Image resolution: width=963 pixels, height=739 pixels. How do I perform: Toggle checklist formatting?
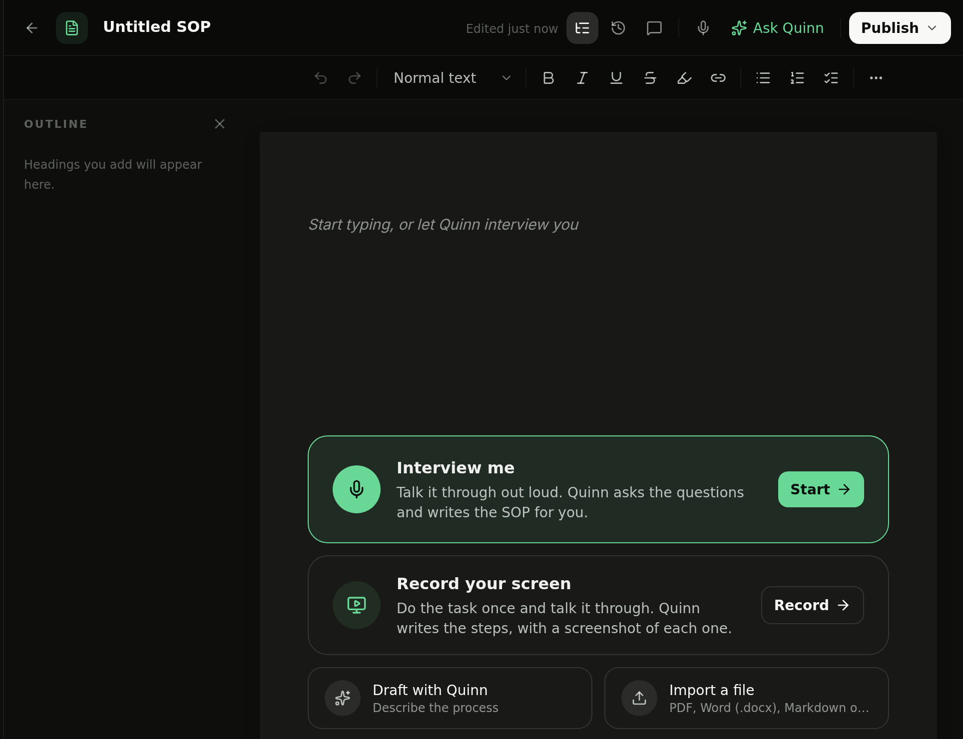point(831,78)
